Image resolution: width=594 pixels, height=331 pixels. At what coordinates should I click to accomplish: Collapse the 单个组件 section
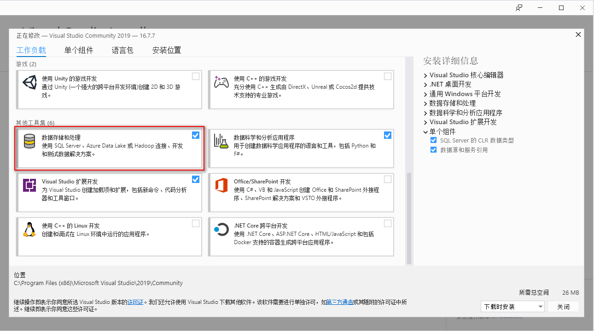425,131
